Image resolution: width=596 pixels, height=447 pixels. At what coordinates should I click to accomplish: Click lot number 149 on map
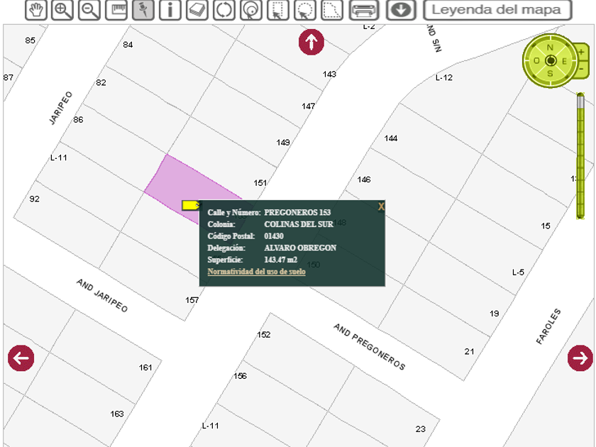(x=283, y=143)
